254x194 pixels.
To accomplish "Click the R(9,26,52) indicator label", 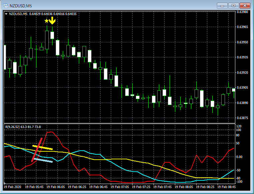I will click(12, 127).
